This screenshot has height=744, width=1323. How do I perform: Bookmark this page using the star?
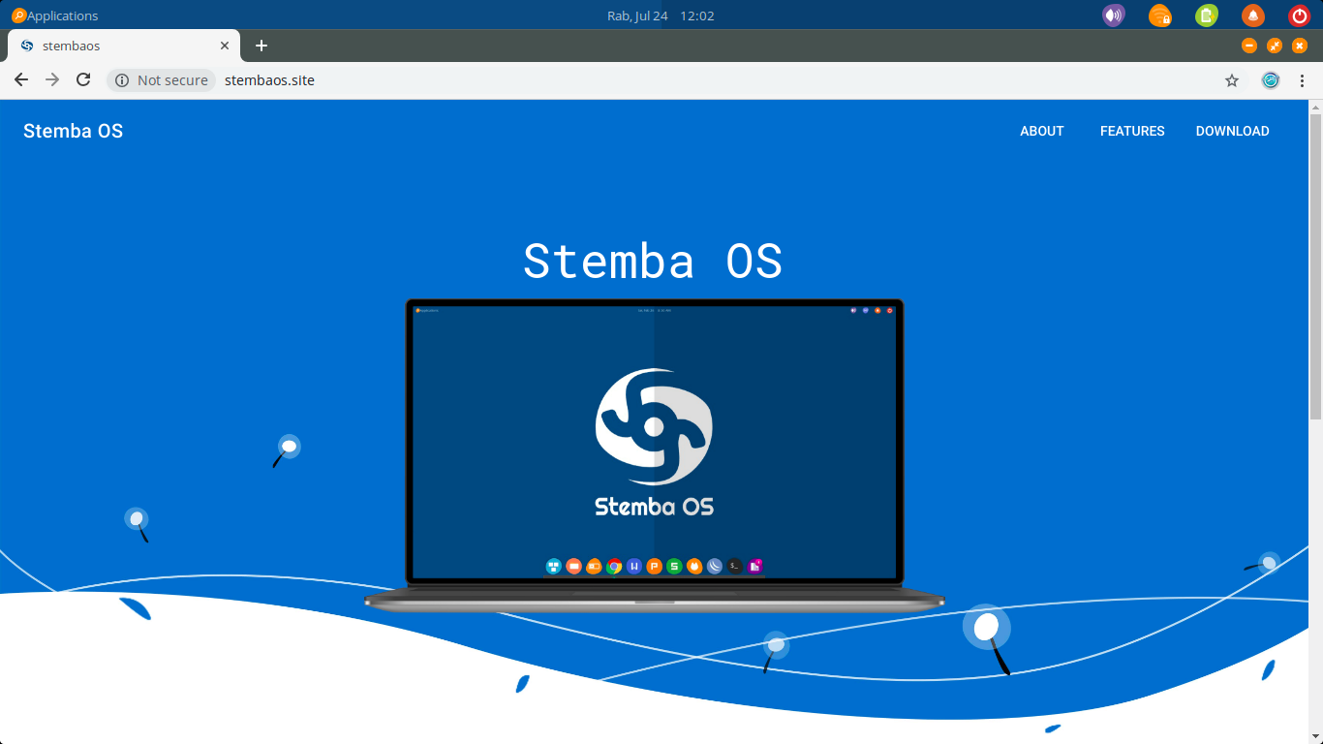point(1231,80)
